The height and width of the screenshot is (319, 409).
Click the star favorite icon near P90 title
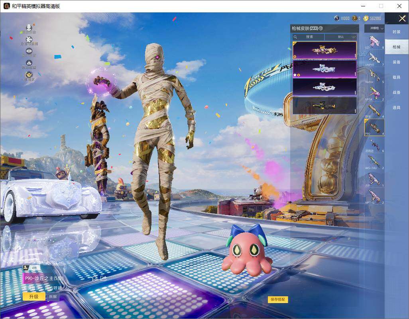pyautogui.click(x=94, y=278)
